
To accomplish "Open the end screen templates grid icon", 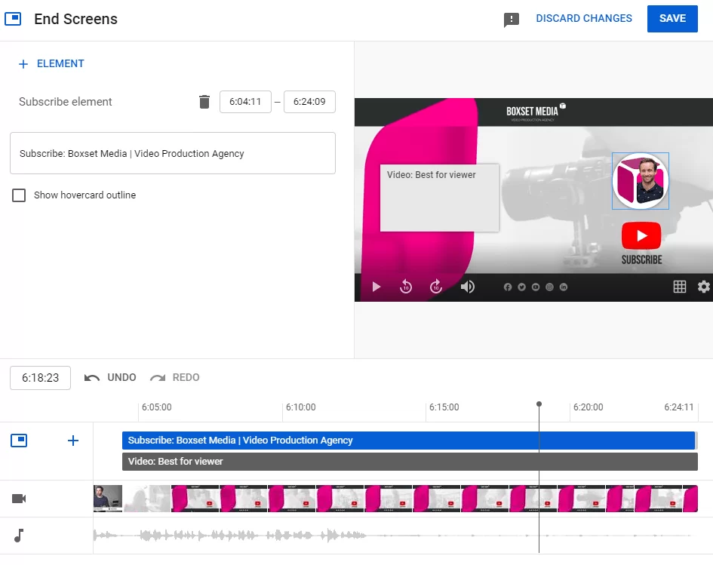I will point(679,287).
